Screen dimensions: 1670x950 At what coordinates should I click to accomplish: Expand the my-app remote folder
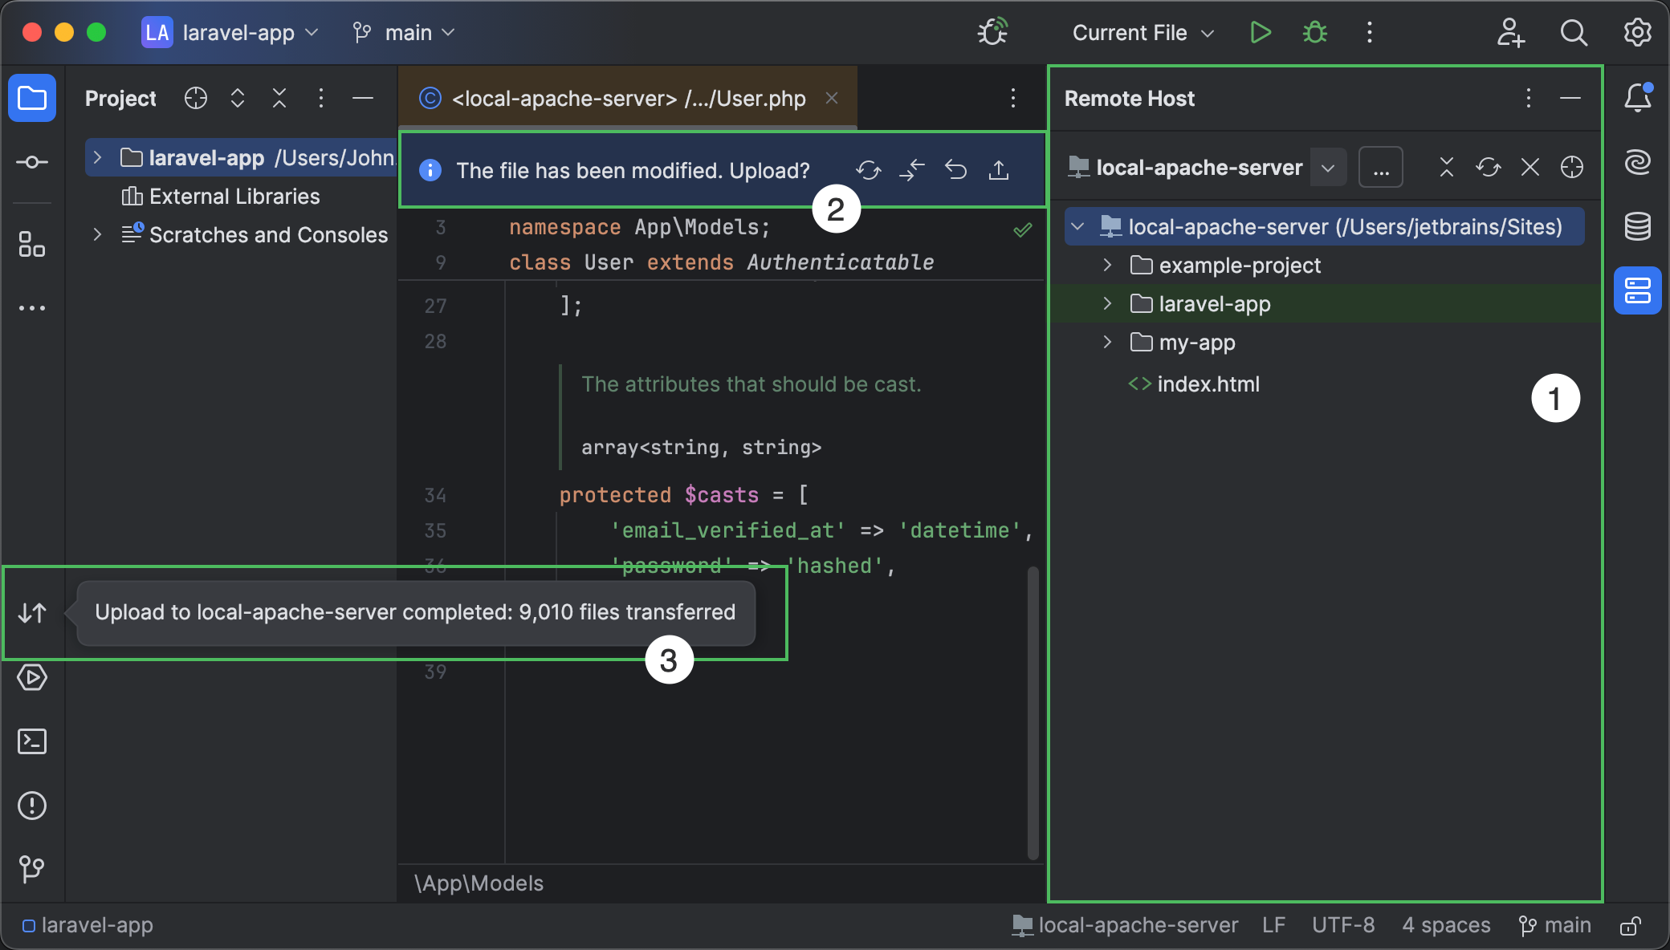tap(1106, 342)
